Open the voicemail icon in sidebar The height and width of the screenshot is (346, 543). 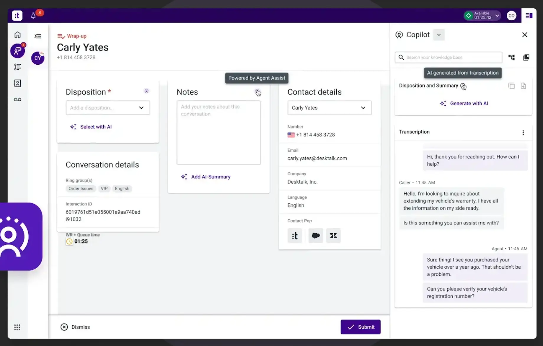[x=17, y=99]
